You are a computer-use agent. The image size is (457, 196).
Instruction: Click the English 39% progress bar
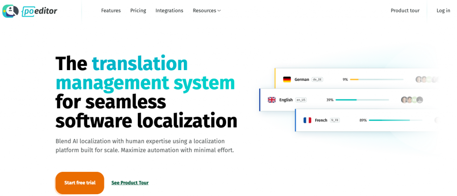click(x=361, y=100)
